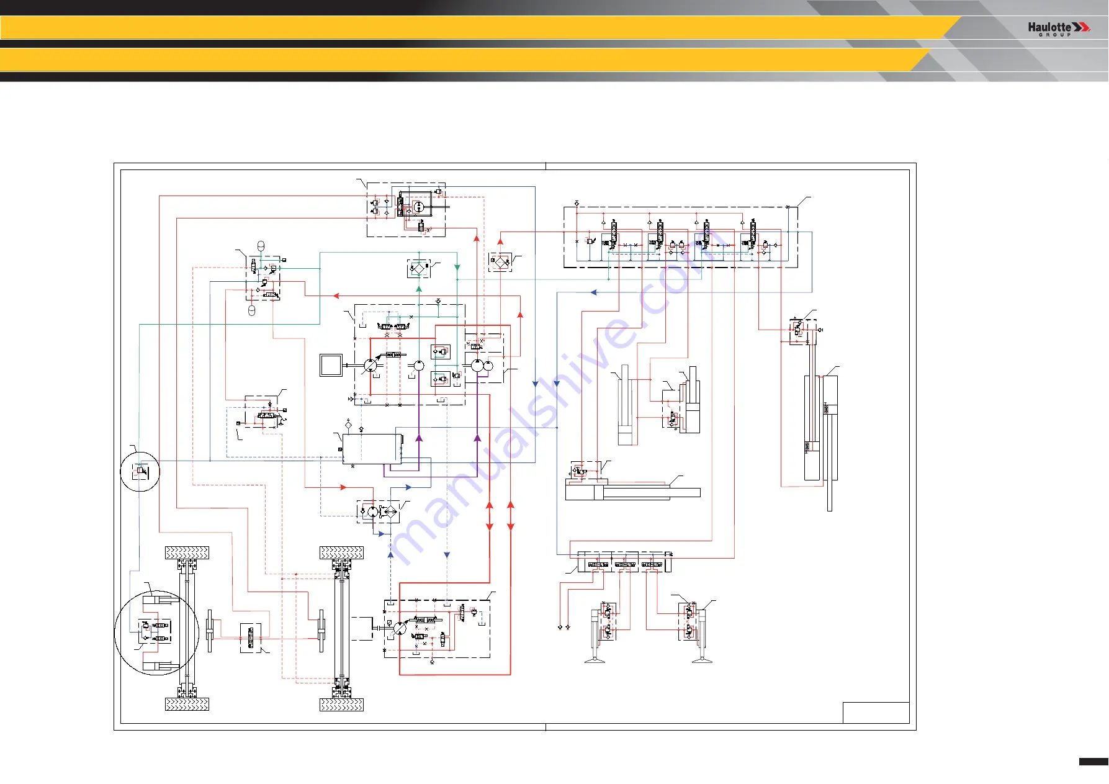
Task: Click the lower accumulator symbol
Action: pos(252,311)
